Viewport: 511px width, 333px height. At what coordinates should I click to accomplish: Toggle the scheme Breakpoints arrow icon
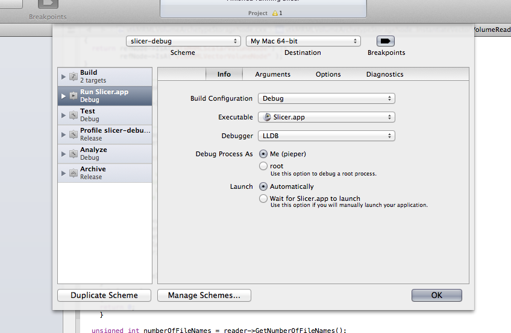tap(386, 41)
